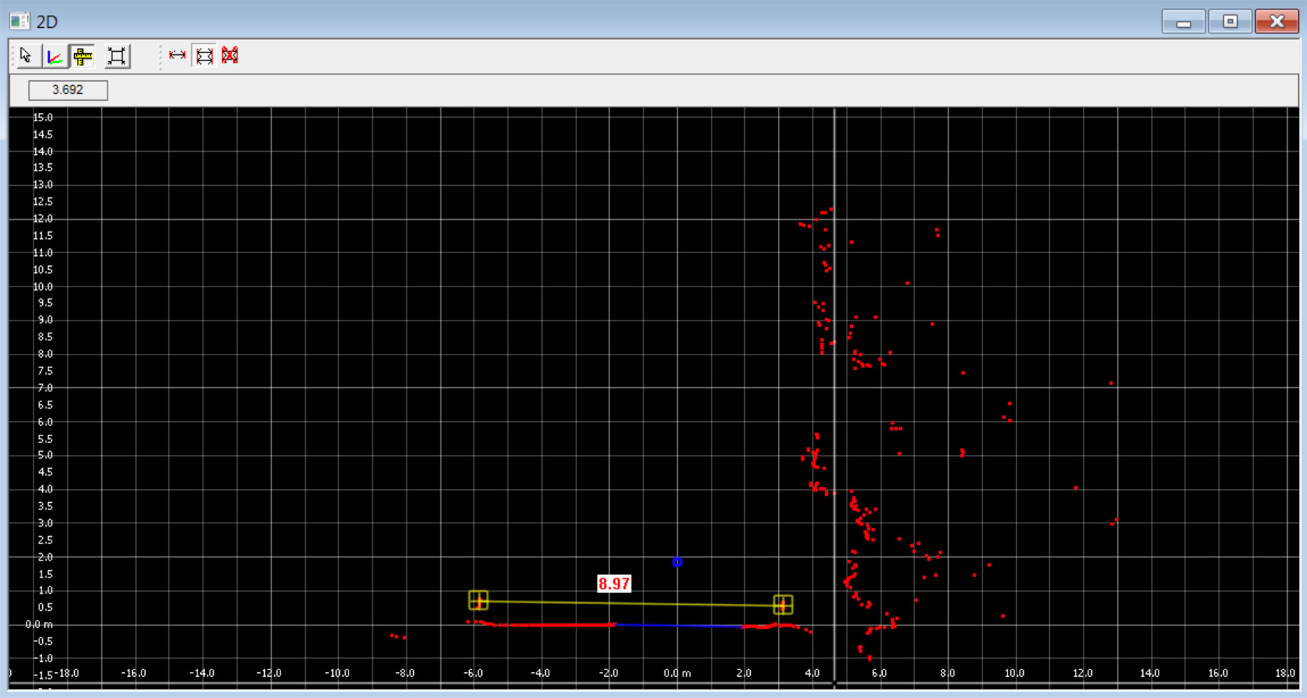Click the 3.692 value field
This screenshot has width=1307, height=698.
67,90
